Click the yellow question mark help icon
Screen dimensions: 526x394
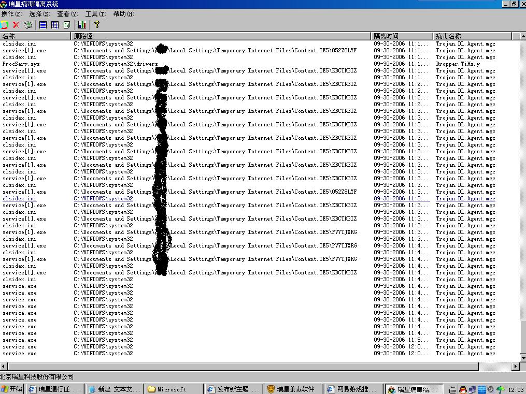tap(97, 24)
